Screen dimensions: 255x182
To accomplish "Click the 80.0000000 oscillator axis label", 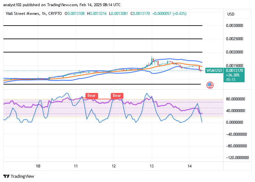I will tap(236, 99).
